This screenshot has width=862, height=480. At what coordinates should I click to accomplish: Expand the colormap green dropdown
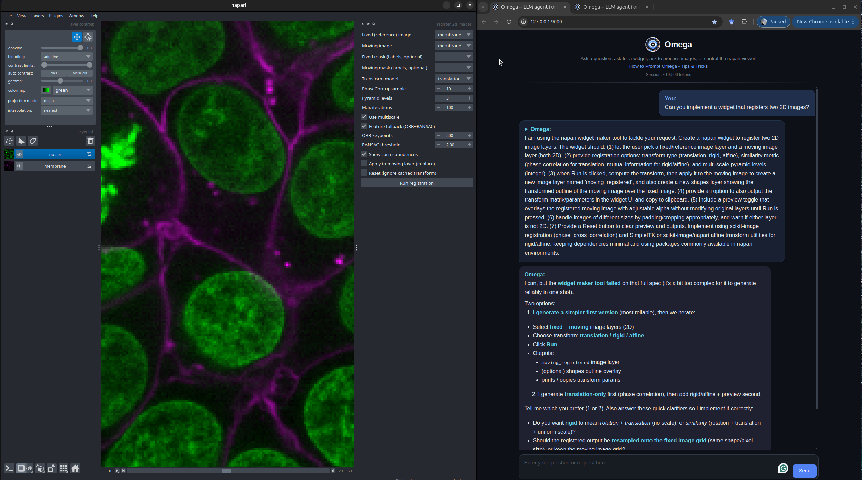(x=72, y=90)
